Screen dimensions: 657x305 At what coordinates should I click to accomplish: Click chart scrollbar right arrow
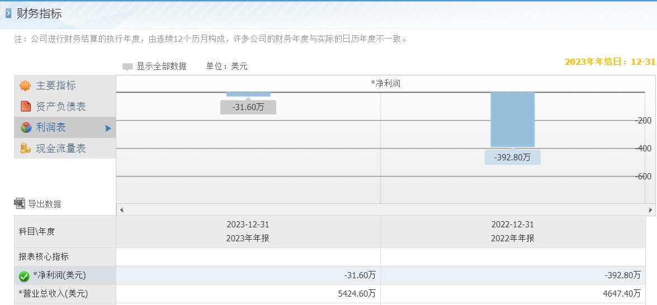pyautogui.click(x=650, y=210)
